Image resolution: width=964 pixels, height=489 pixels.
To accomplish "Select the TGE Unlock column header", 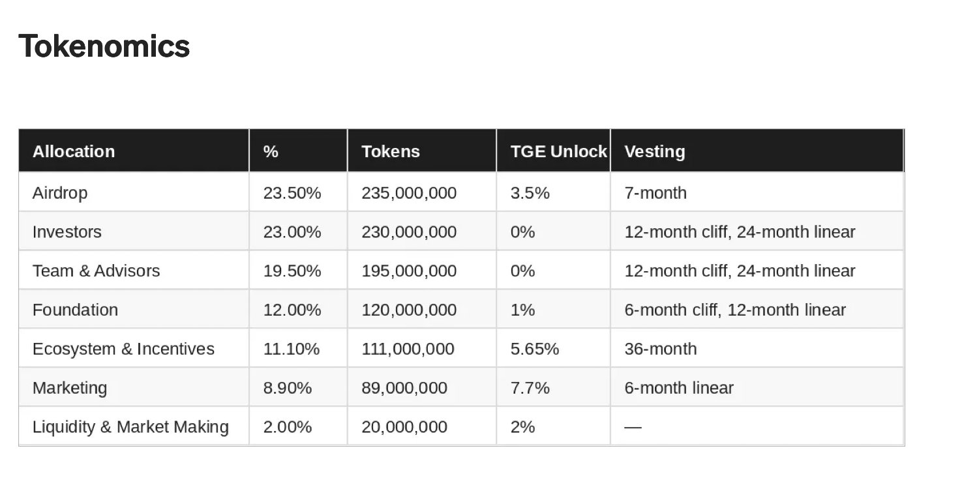I will pos(558,151).
